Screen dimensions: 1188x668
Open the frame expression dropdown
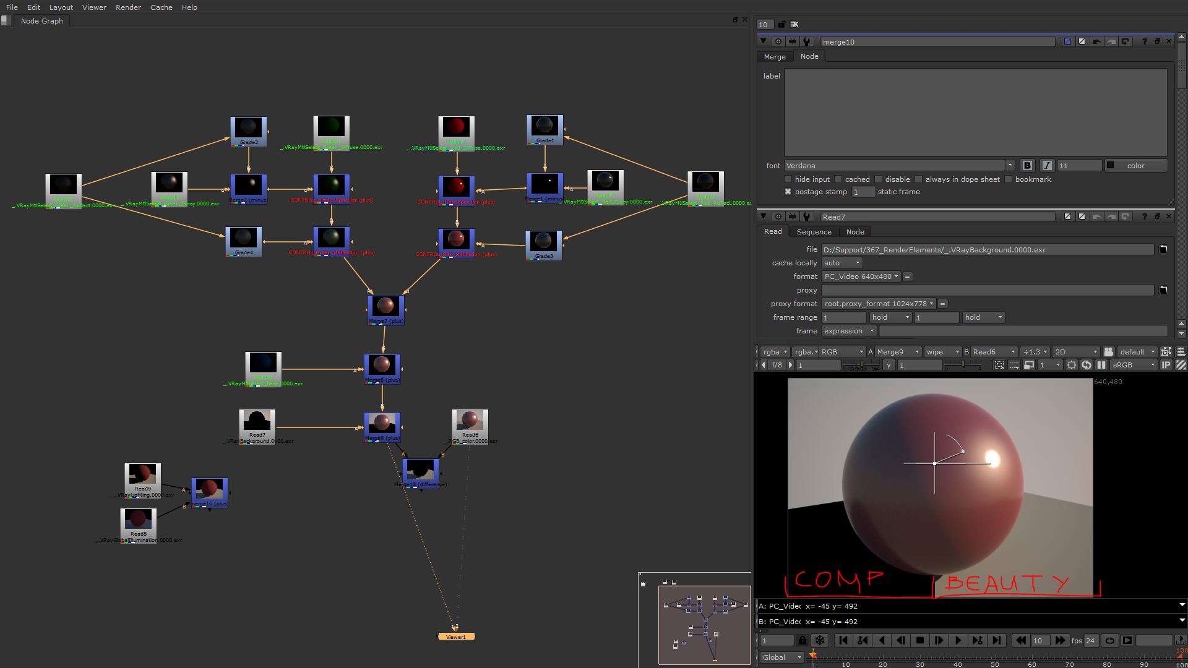[x=849, y=331]
